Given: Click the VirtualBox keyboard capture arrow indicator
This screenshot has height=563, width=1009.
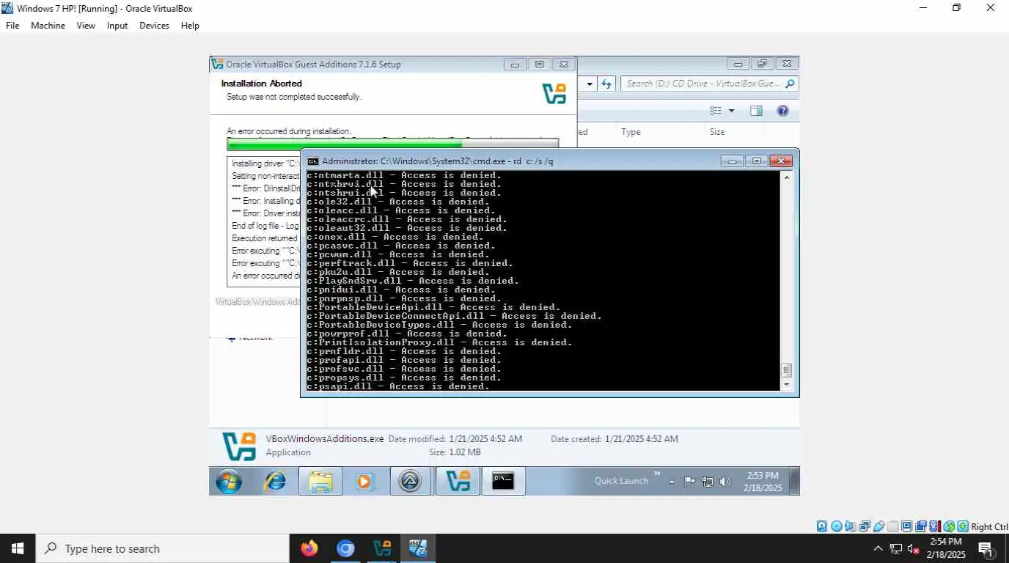Looking at the screenshot, I should pos(963,526).
